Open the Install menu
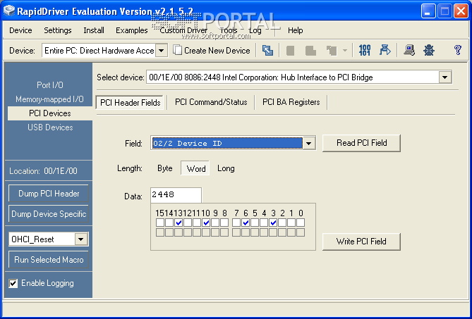 click(x=94, y=30)
